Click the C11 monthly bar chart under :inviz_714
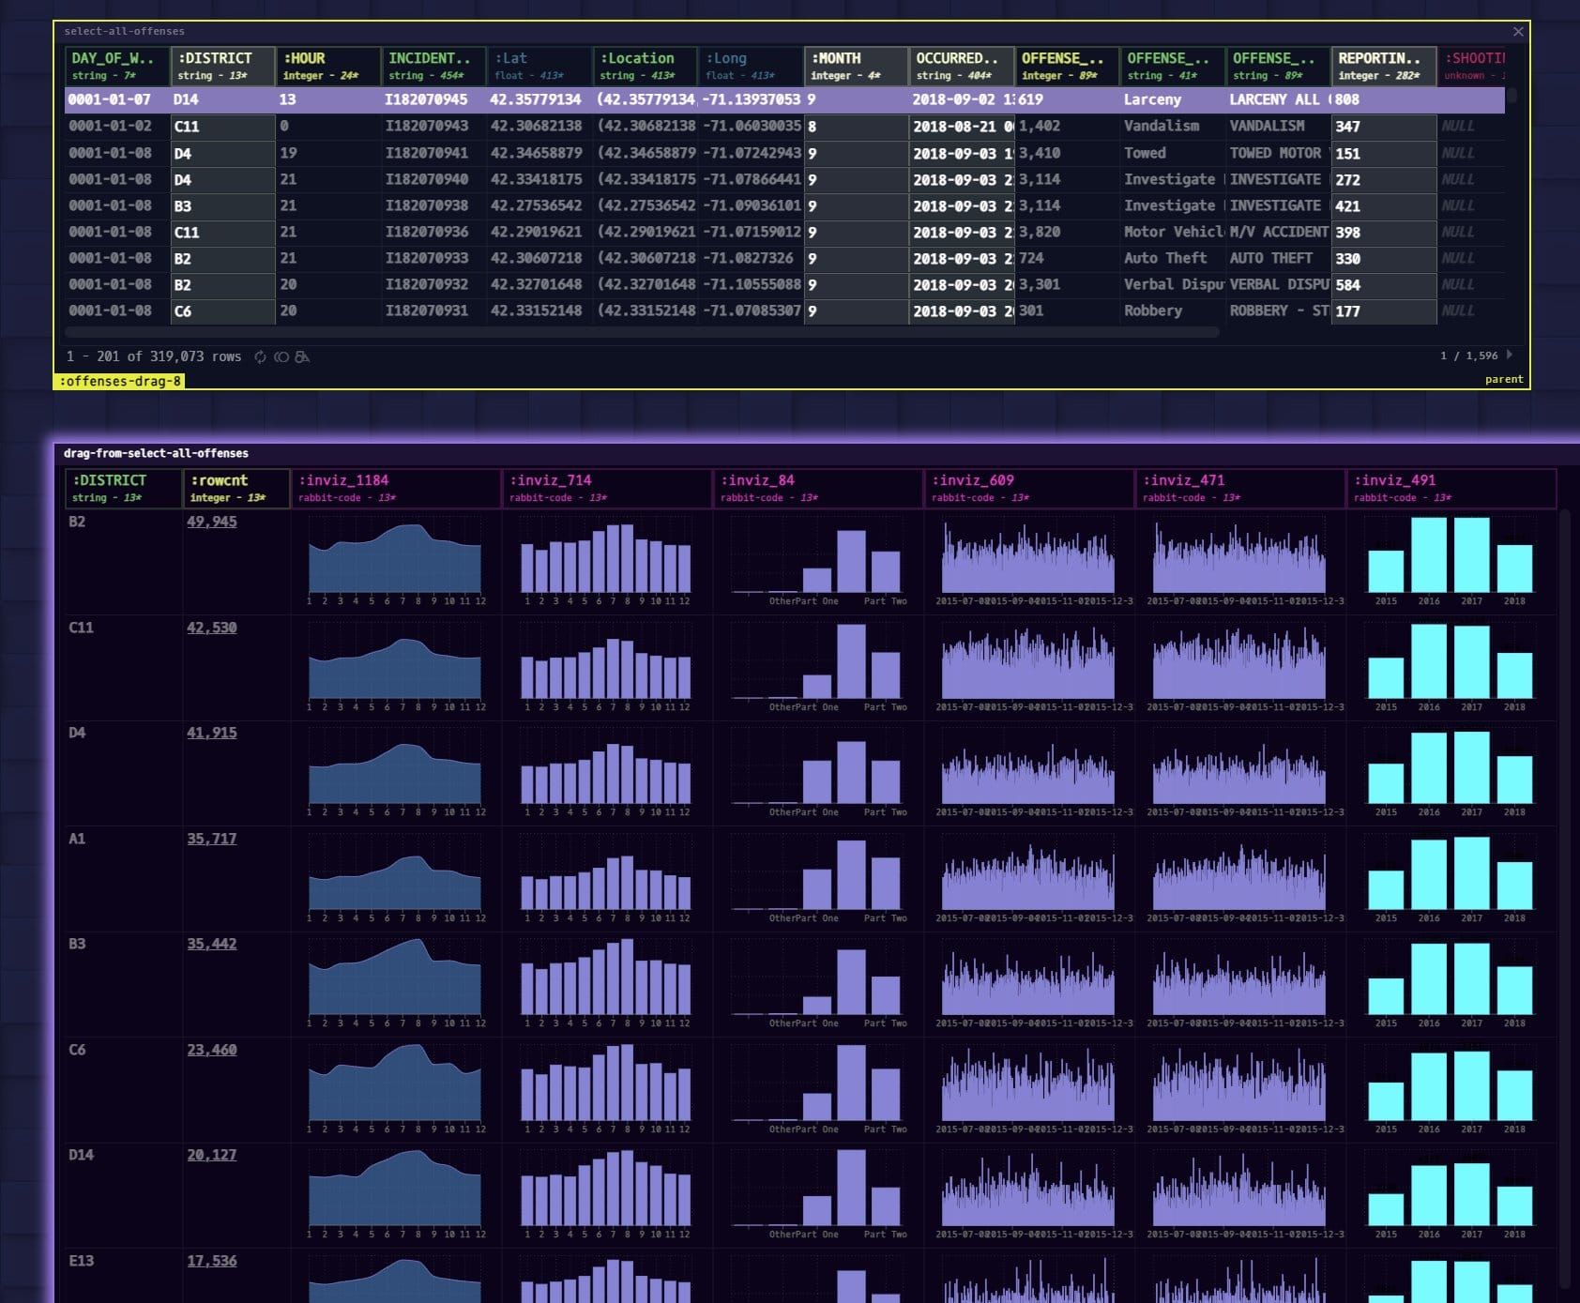Screen dimensions: 1580x1303 pyautogui.click(x=606, y=667)
